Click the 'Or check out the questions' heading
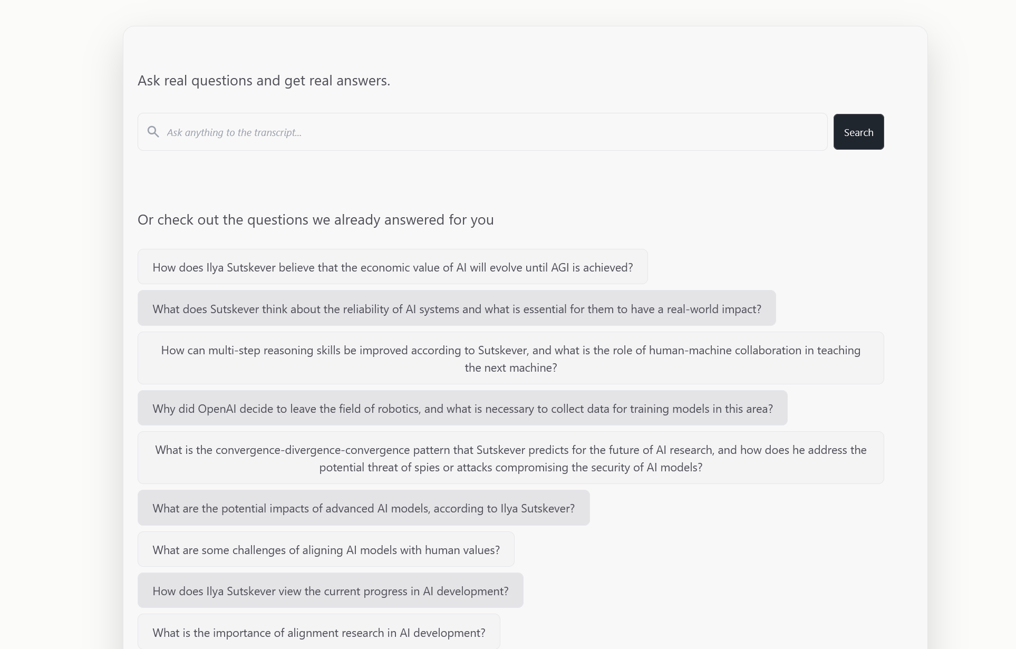1016x649 pixels. click(315, 219)
